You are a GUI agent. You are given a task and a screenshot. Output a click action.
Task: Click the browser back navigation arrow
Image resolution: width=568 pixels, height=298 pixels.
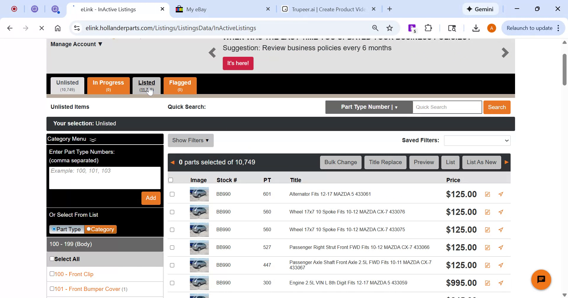click(x=10, y=28)
